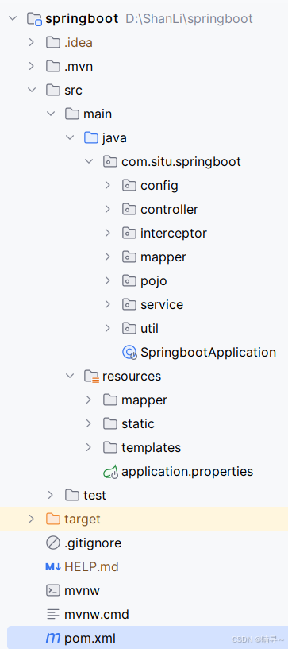Expand the controller package
The height and width of the screenshot is (649, 288).
click(108, 209)
